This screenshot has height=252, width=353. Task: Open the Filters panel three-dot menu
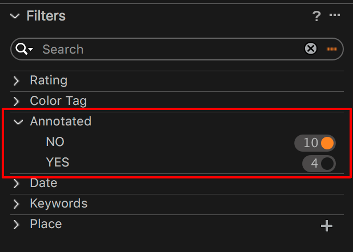coord(335,15)
